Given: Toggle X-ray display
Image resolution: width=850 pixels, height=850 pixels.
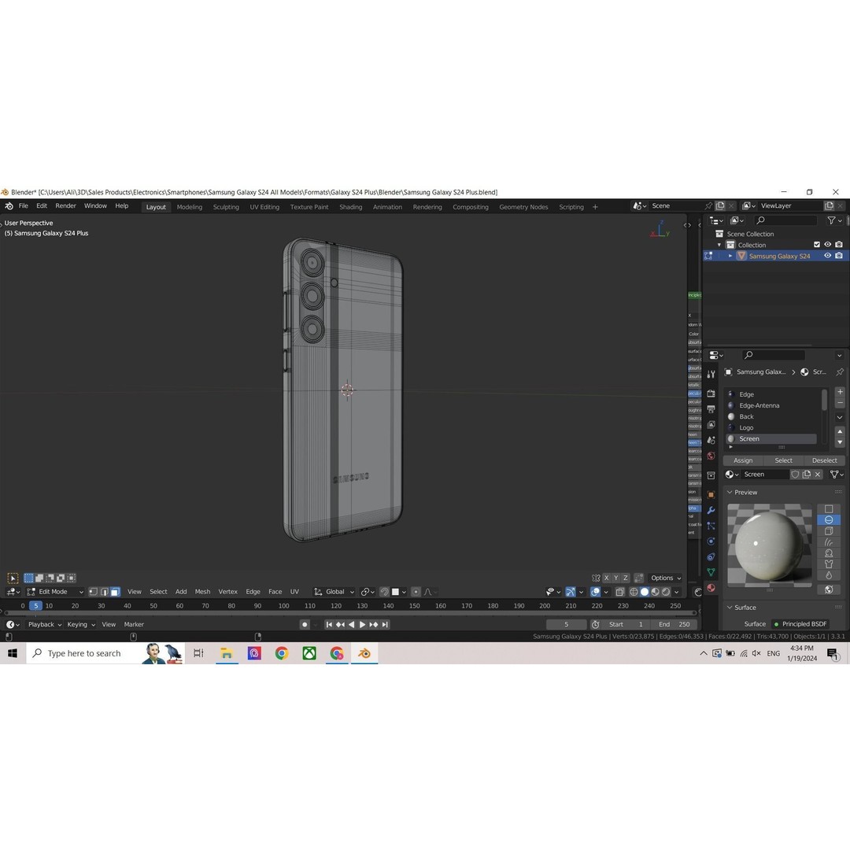Looking at the screenshot, I should 620,592.
